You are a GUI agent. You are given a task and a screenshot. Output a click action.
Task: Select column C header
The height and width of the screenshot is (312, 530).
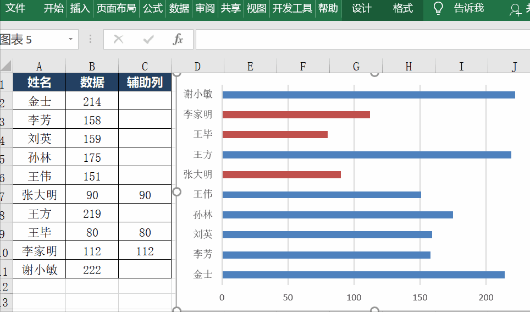[145, 67]
